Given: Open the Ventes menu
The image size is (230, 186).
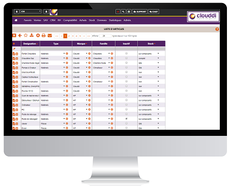Looking at the screenshot, I should [37, 20].
